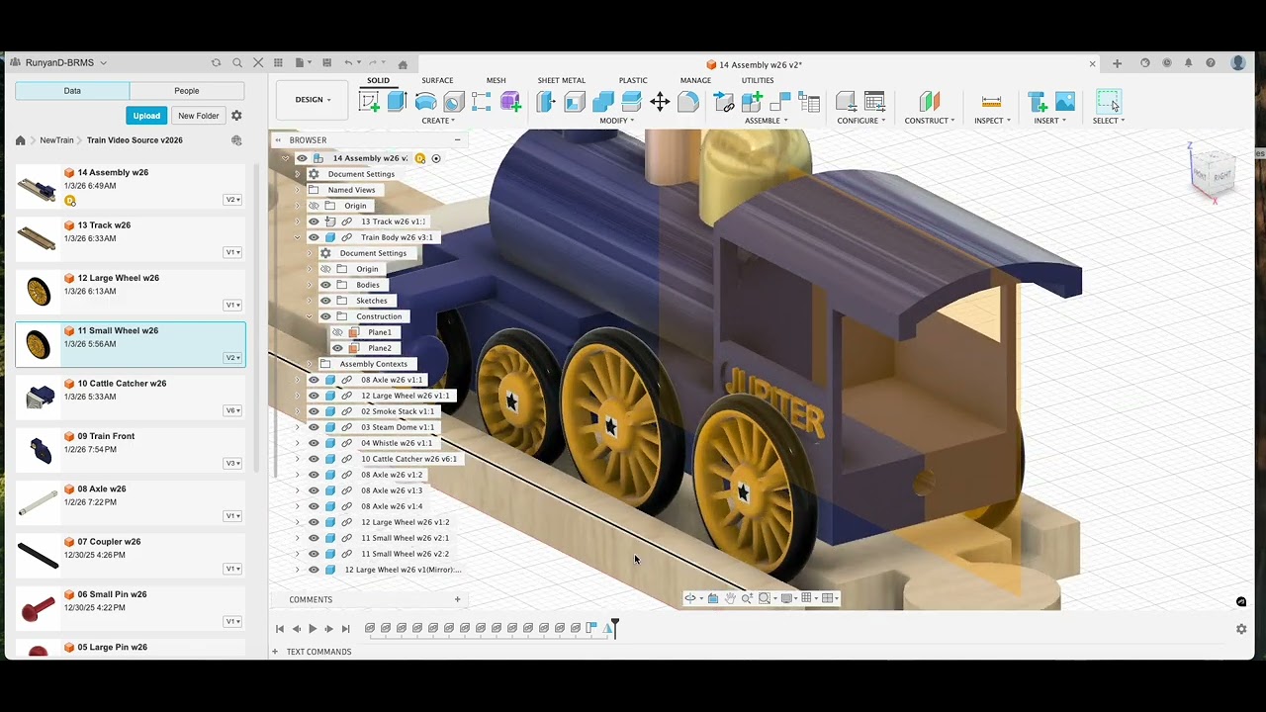Choose the Extrude tool in Create group

397,102
